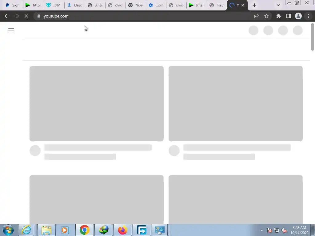This screenshot has width=315, height=236.
Task: Switch to the Nuev tab
Action: [x=136, y=5]
